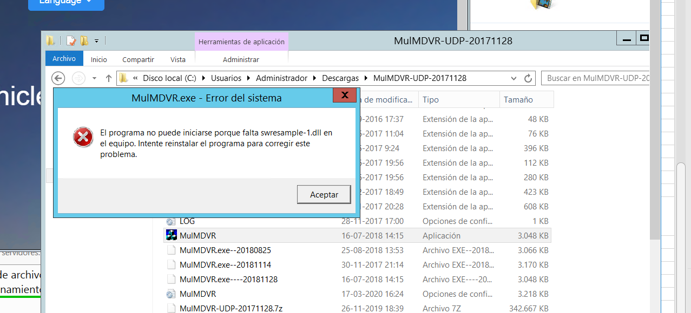Sort files by the Tamaño column header

pos(527,100)
